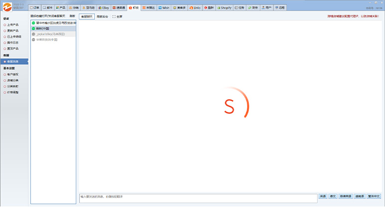Screen dimensions: 385x208
Task: Open the Shopify platform tab
Action: [224, 8]
